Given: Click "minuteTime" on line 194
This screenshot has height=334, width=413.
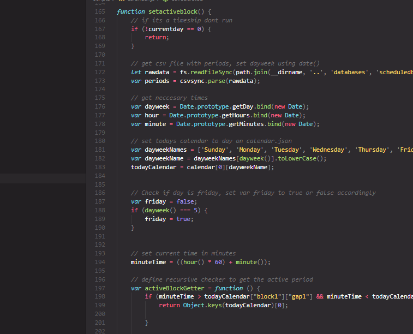Looking at the screenshot, I should pos(148,263).
